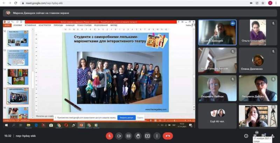Click www.themegallery.com text on slide
The width and height of the screenshot is (280, 143).
tap(156, 110)
